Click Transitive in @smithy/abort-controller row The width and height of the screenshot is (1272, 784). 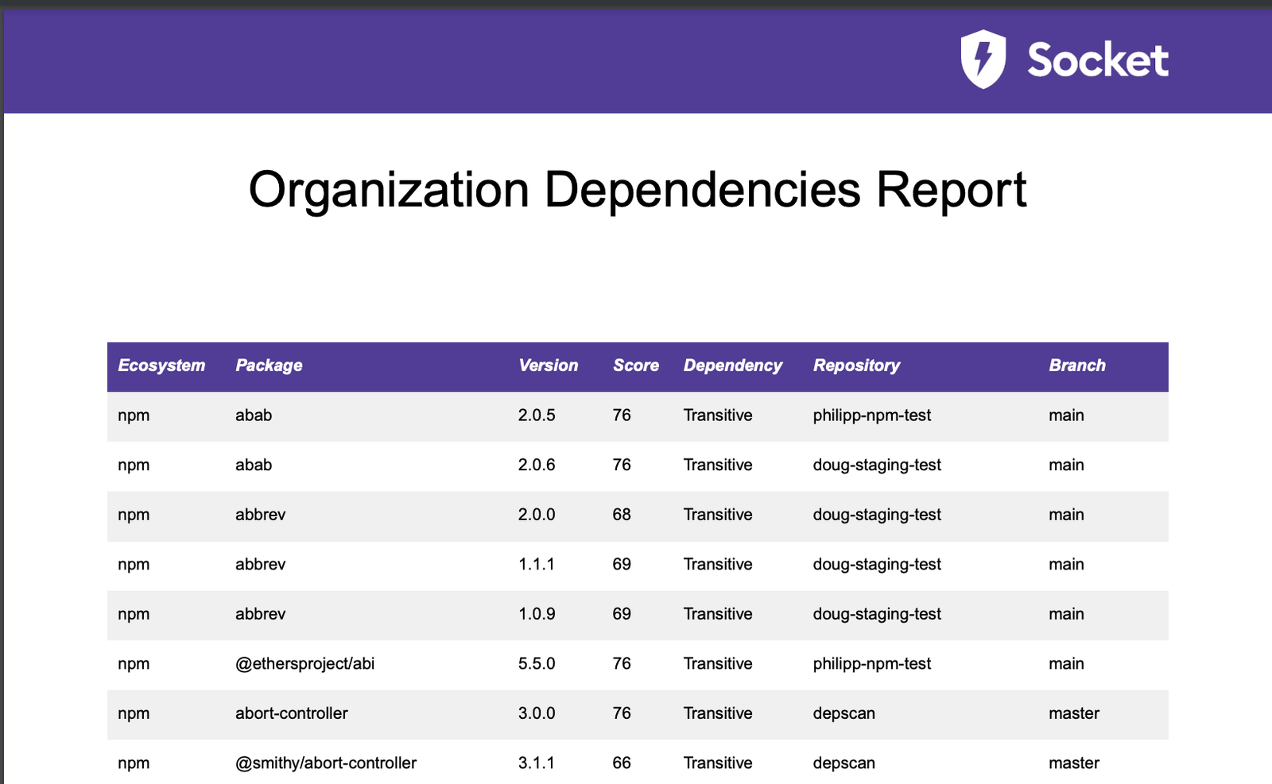tap(718, 763)
